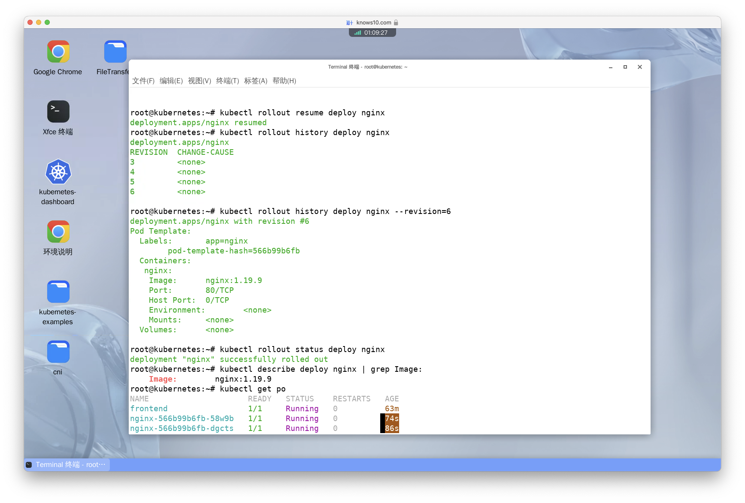Viewport: 745px width, 503px height.
Task: Click 'pod-template-hash=566b99b6fb' text
Action: [234, 251]
